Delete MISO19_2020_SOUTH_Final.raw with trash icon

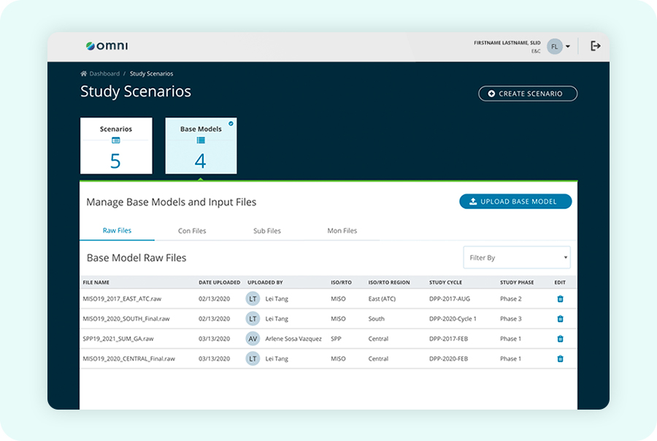click(x=560, y=318)
